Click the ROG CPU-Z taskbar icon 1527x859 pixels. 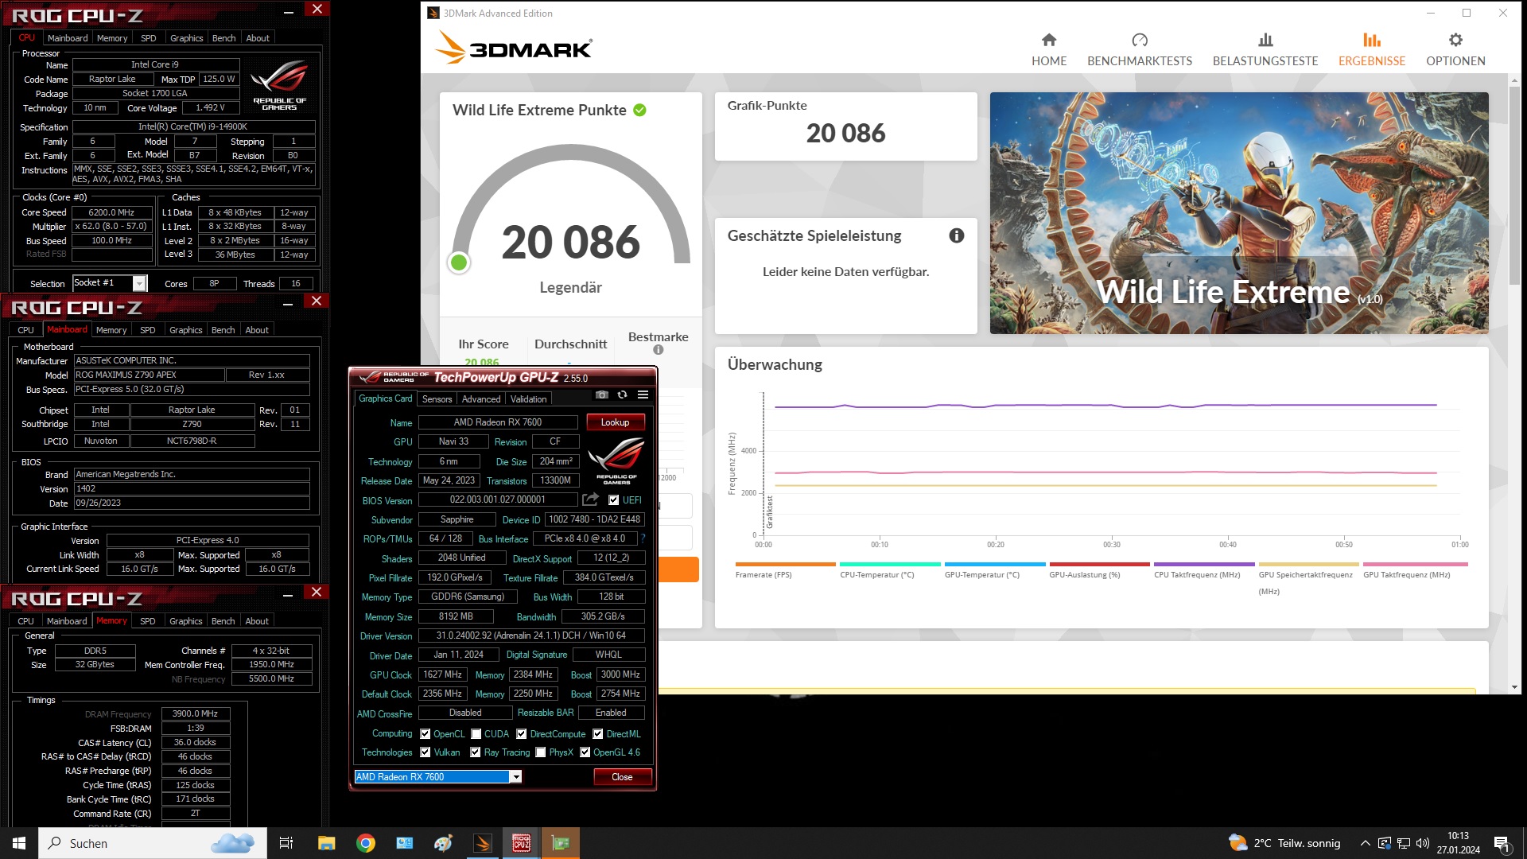click(x=522, y=843)
